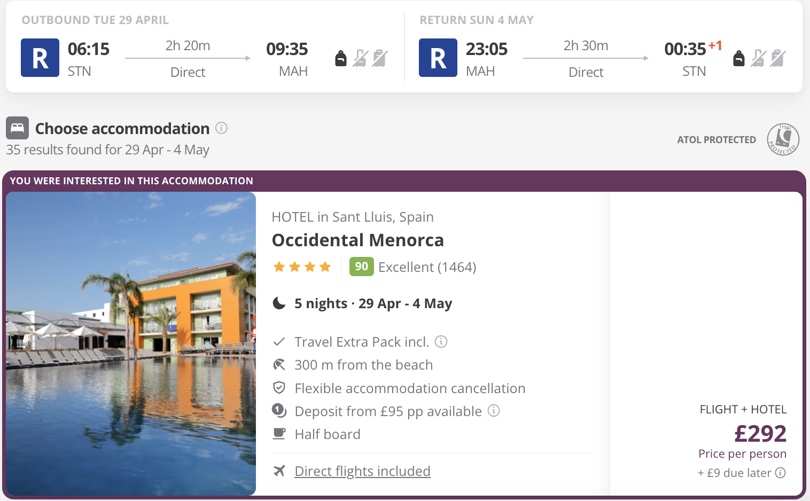The width and height of the screenshot is (810, 501).
Task: Click OUTBOUND TUE 29 APRIL heading
Action: pos(95,20)
